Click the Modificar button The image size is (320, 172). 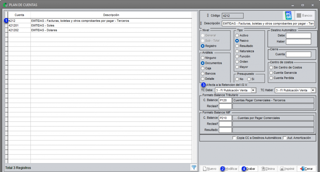coord(229,169)
